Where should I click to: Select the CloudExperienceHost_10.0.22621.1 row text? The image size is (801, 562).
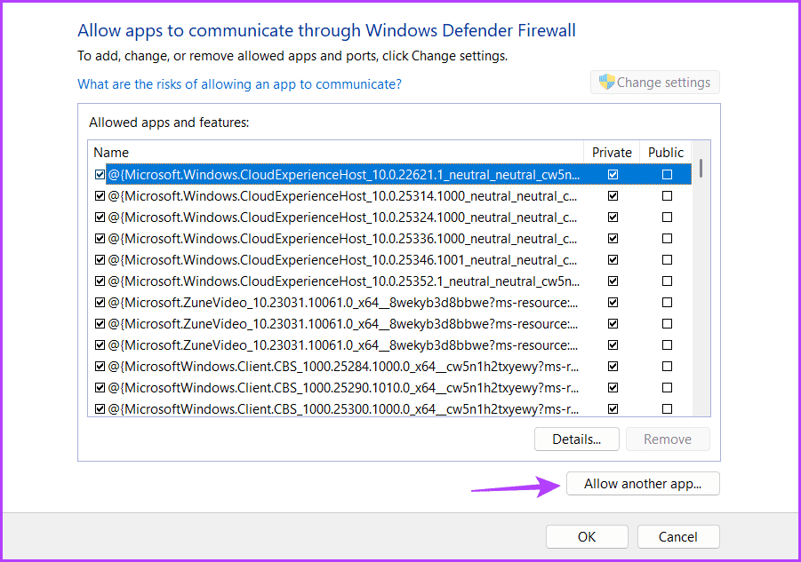pos(344,175)
